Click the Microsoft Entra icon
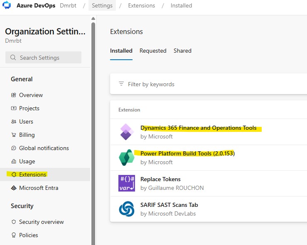This screenshot has width=307, height=245. (x=14, y=188)
